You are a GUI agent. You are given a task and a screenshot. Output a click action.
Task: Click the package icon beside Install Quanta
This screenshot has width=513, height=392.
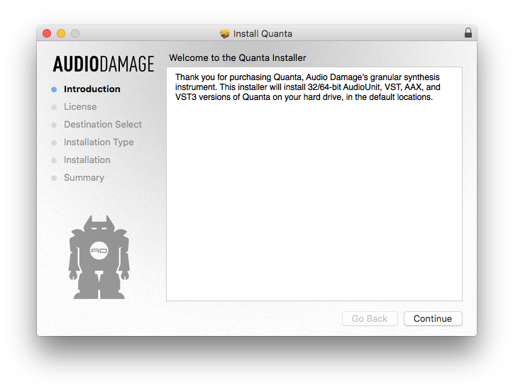(225, 33)
